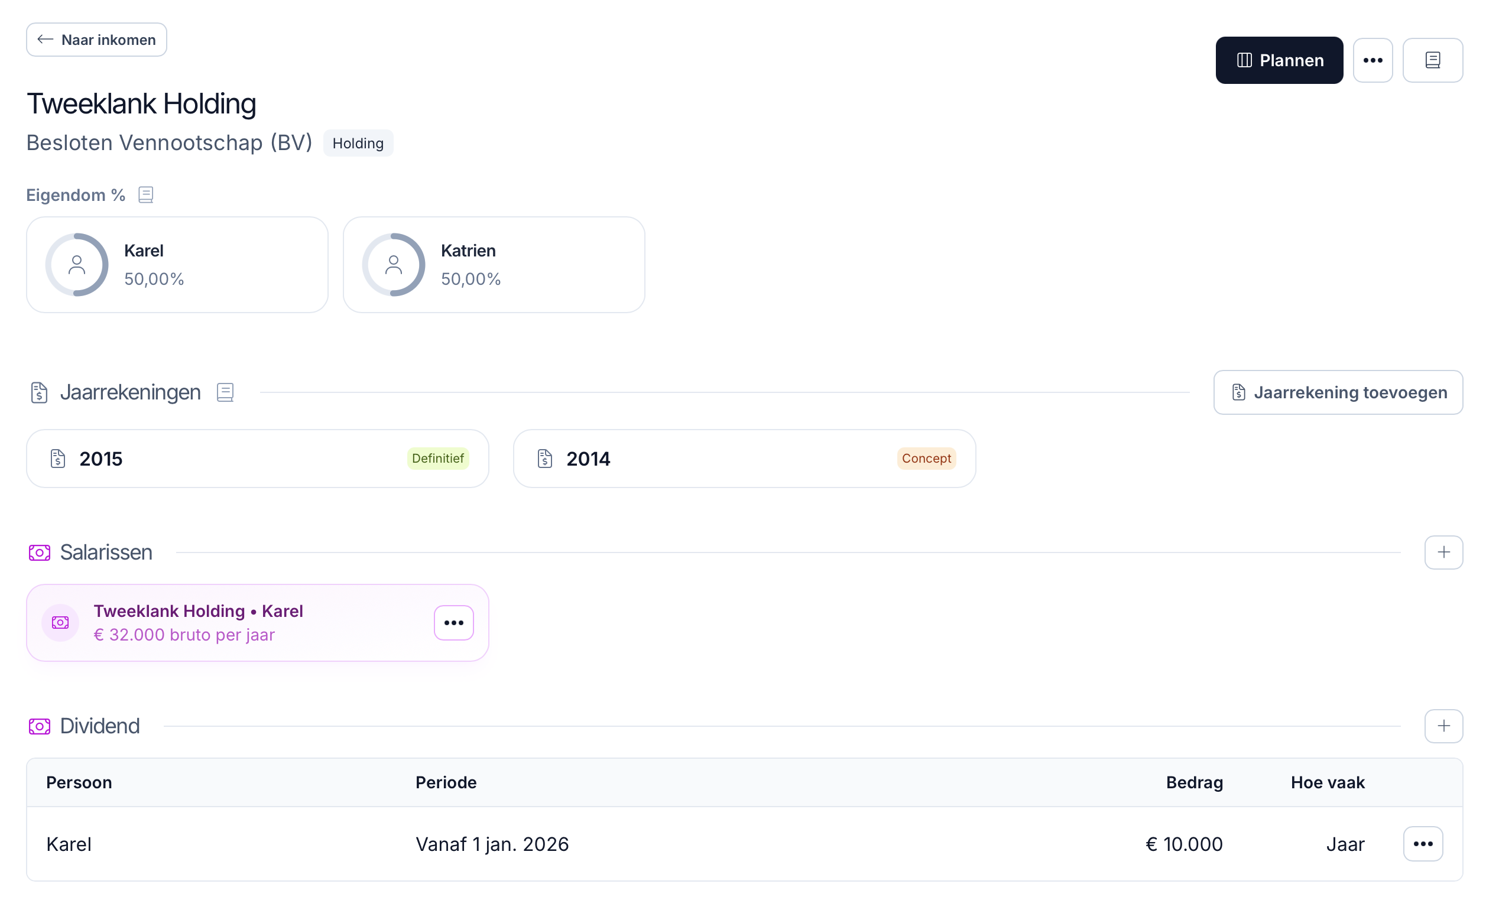Click the notes icon next to Jaarrekeningen
Screen dimensions: 1486x910
tap(226, 392)
